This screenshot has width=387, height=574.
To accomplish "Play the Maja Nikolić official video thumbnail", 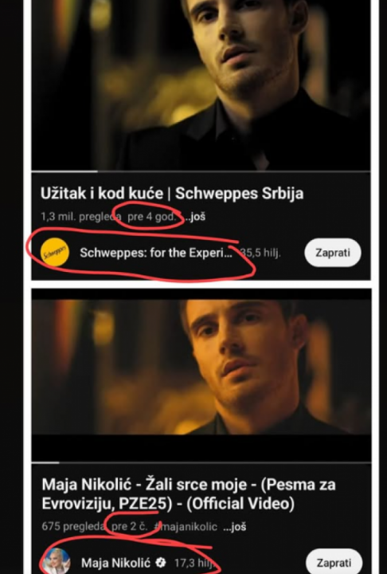I will [201, 375].
